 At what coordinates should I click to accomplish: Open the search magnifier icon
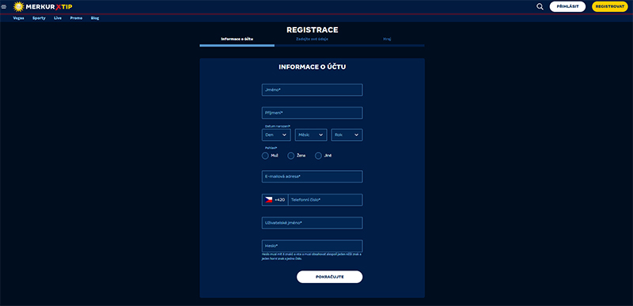click(x=540, y=7)
